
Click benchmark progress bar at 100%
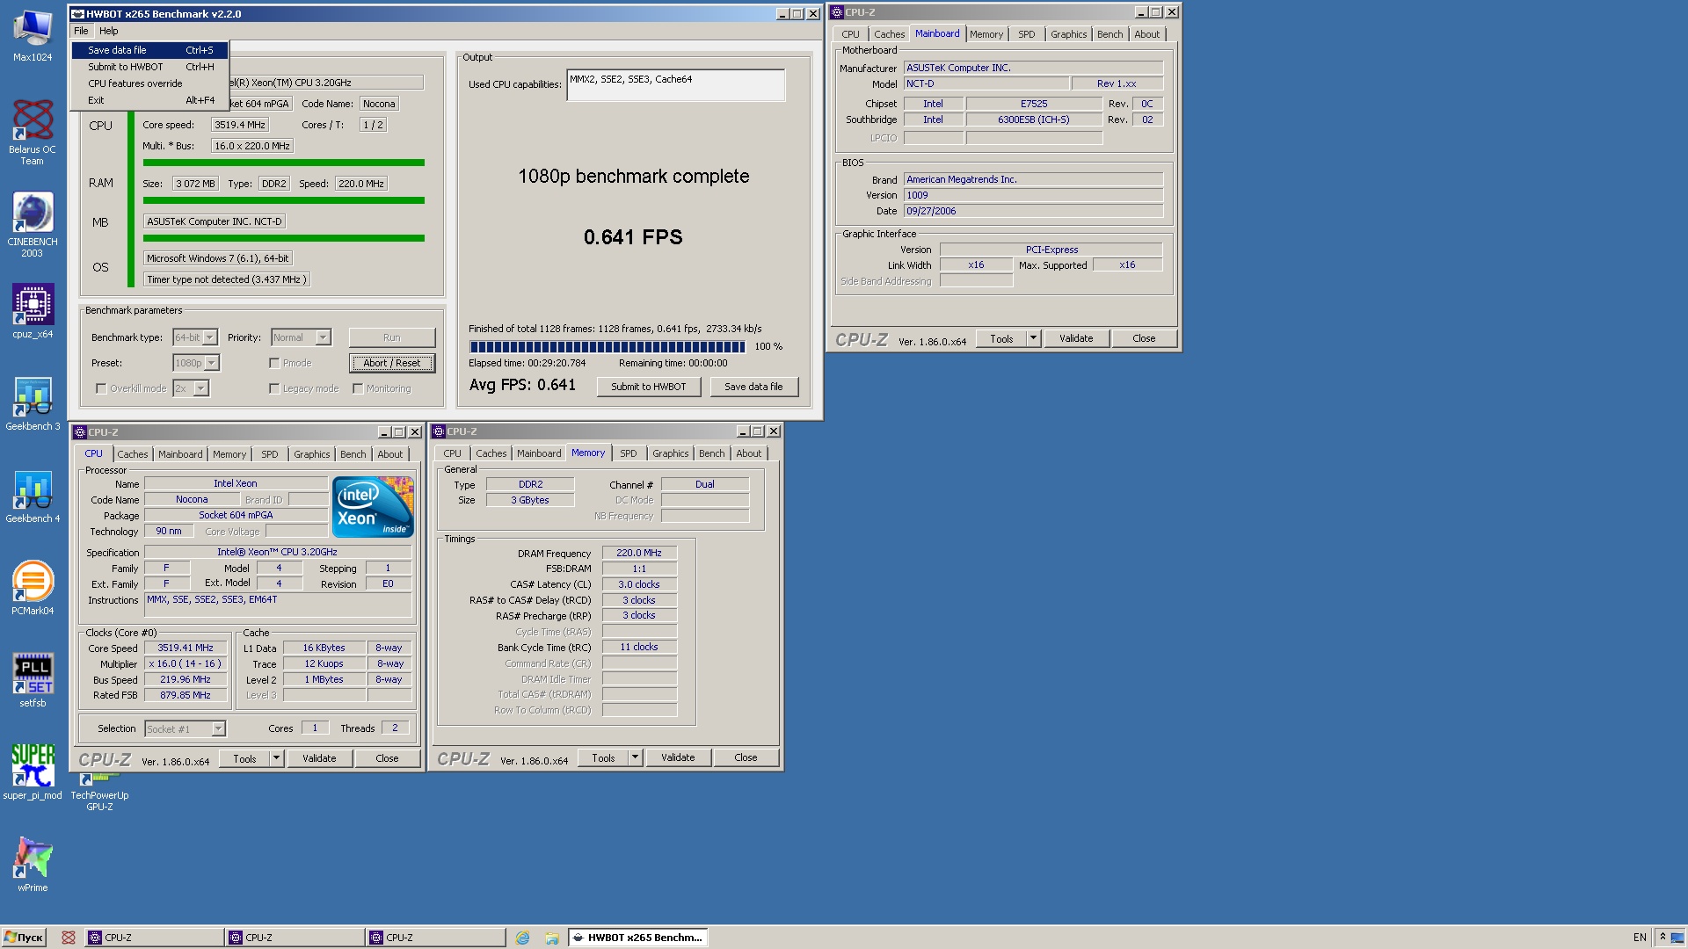pyautogui.click(x=608, y=346)
